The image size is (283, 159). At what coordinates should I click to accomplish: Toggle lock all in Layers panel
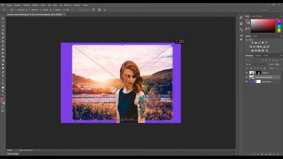point(264,68)
